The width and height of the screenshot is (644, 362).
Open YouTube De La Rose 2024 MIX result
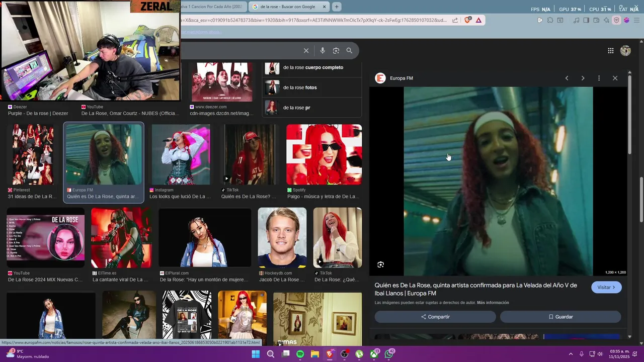click(45, 245)
